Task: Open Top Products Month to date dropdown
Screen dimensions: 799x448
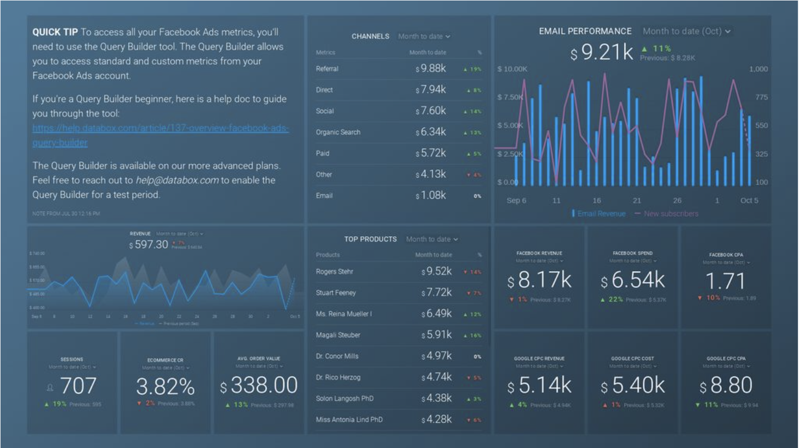Action: pos(432,239)
